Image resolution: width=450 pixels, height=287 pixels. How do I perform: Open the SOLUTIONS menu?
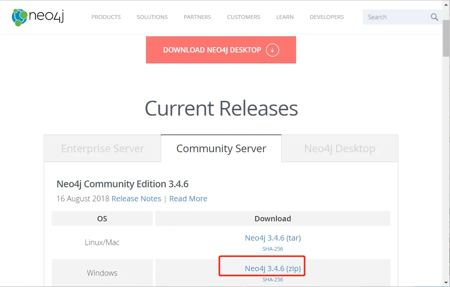pos(152,17)
